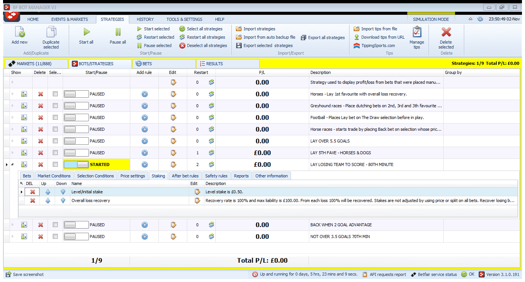Click the refresh icon near the clock
The width and height of the screenshot is (525, 282).
click(x=480, y=19)
